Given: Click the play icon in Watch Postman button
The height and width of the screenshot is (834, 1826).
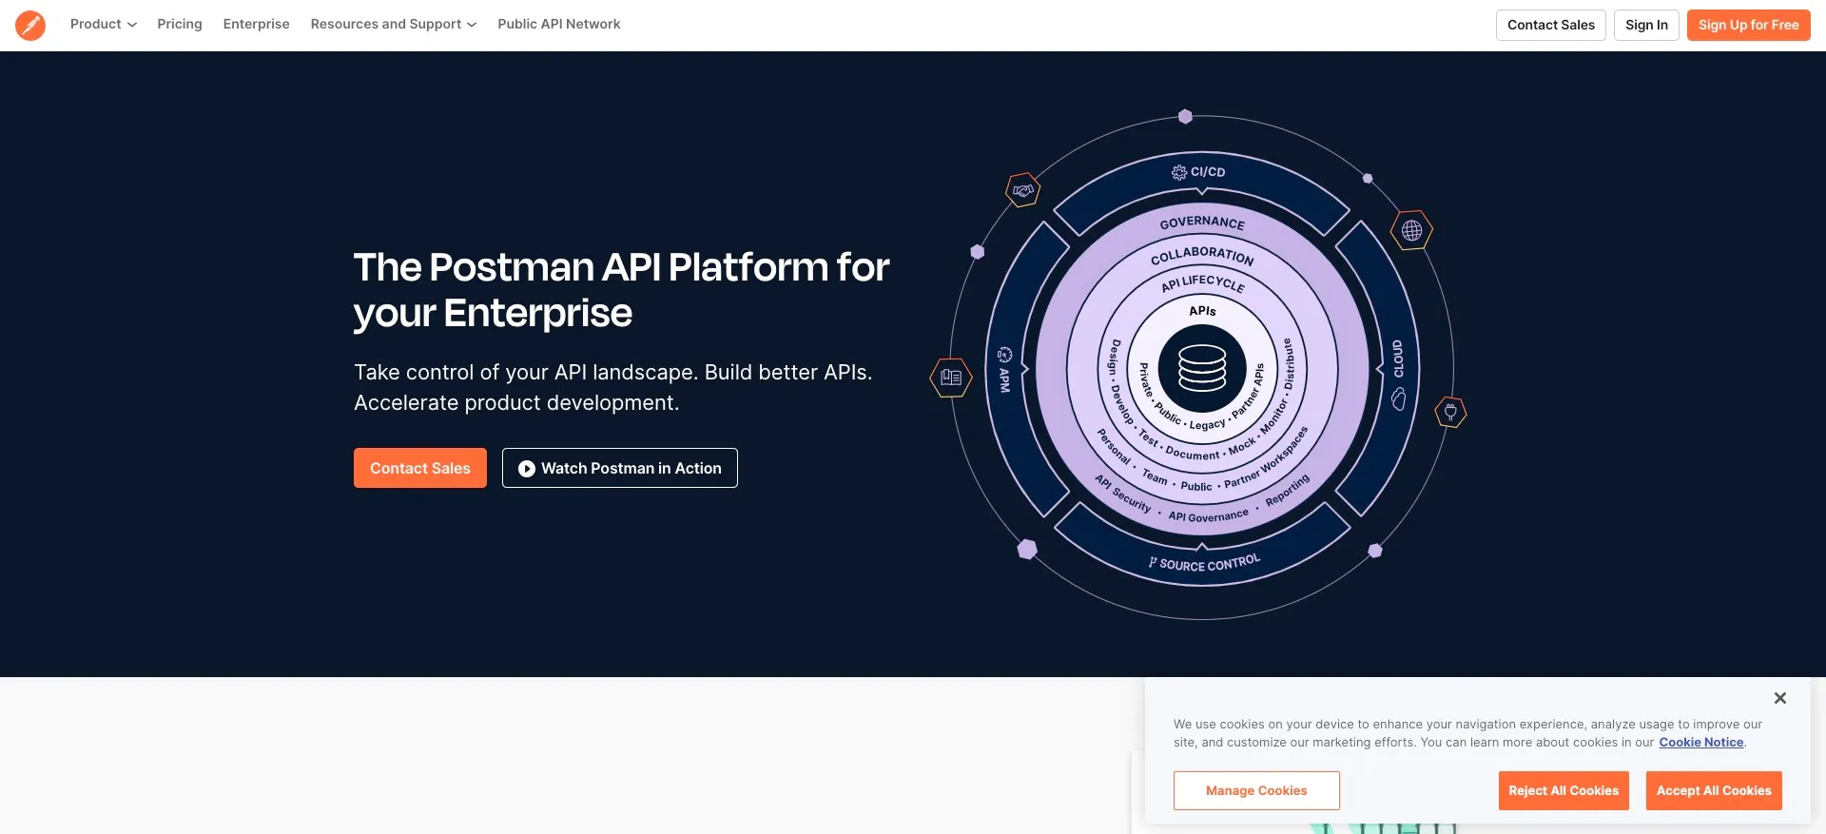Looking at the screenshot, I should [526, 469].
